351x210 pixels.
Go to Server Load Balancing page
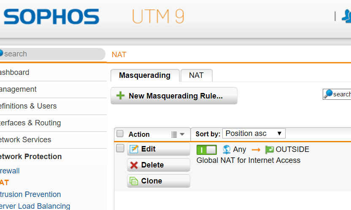point(35,206)
